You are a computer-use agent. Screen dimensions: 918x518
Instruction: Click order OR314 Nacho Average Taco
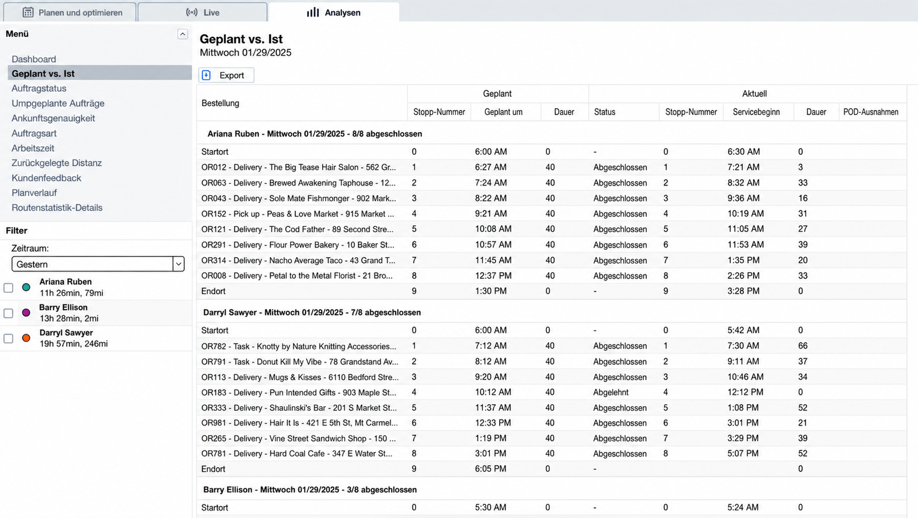[x=298, y=260]
